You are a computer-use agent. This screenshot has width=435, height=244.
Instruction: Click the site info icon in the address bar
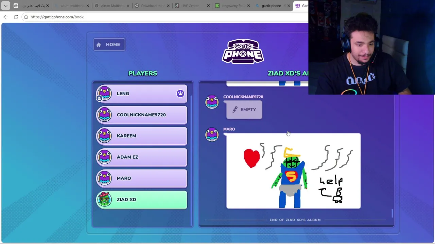26,17
